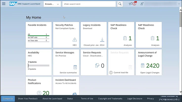Click the vertical scrollbar thumb
Screen dimensions: 182x102
pyautogui.click(x=180, y=19)
